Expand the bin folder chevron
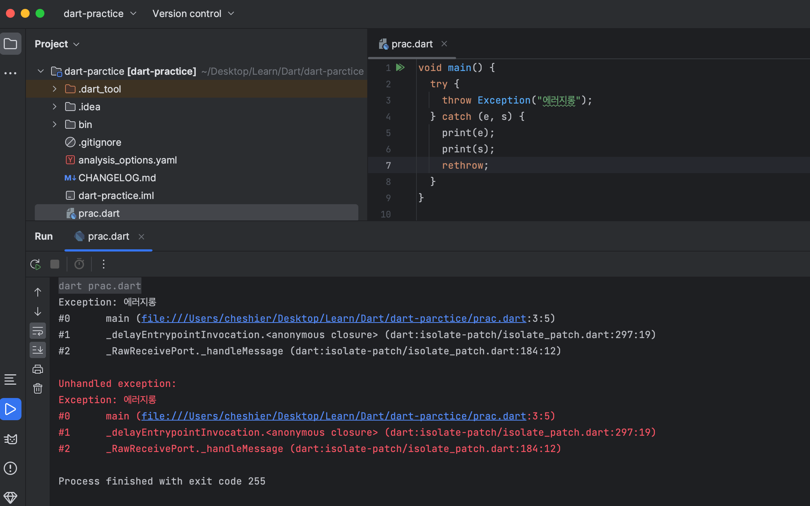The height and width of the screenshot is (506, 810). click(x=54, y=125)
